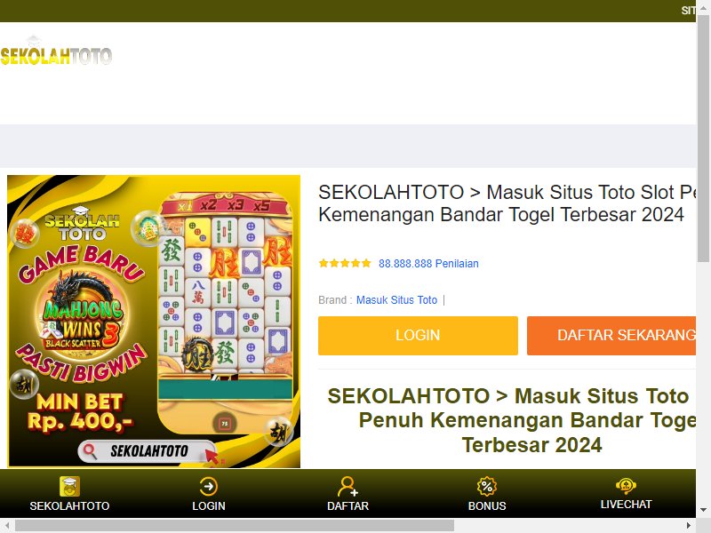Open the 88.888.888 Penilaian link
The width and height of the screenshot is (711, 533).
(x=428, y=263)
